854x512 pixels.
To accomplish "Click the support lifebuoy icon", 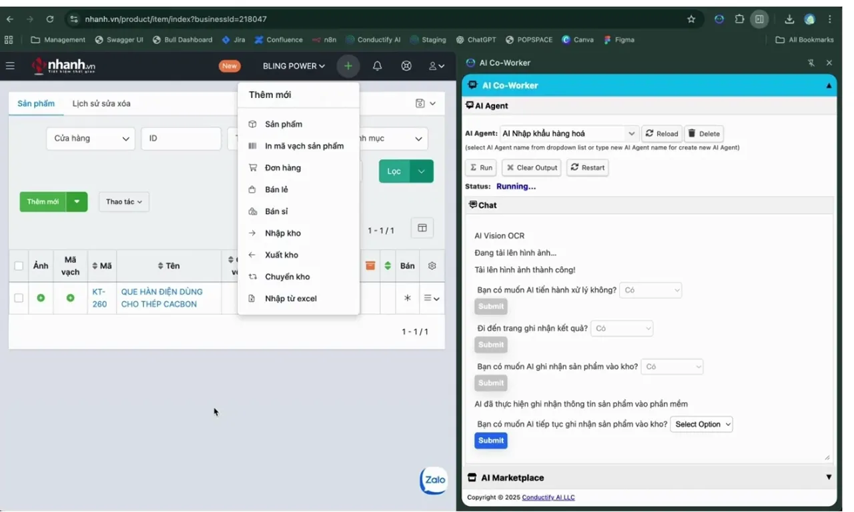I will coord(406,66).
